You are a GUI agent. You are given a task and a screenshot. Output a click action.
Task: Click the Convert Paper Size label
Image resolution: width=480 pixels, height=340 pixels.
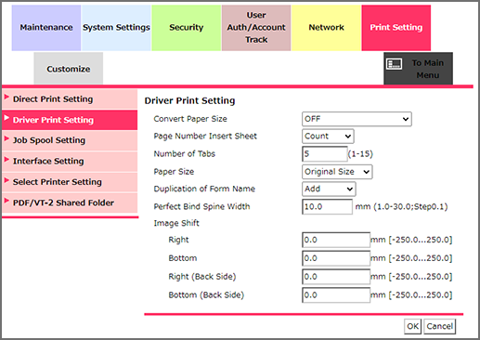coord(190,119)
